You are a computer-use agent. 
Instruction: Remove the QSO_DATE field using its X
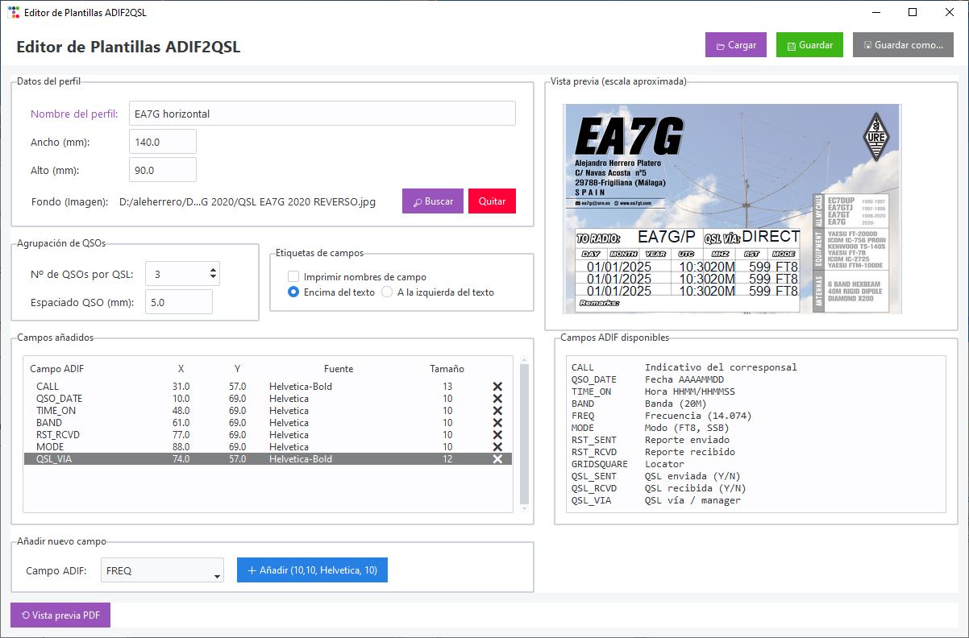tap(497, 399)
